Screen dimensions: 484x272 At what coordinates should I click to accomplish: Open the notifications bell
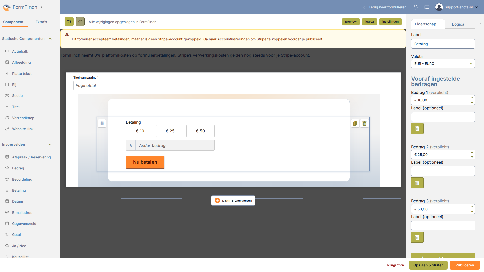(416, 7)
